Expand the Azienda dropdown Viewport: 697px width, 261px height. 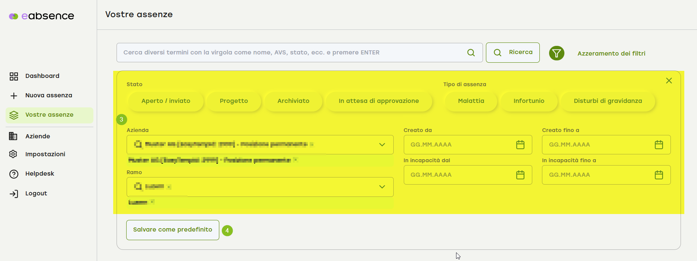[382, 145]
